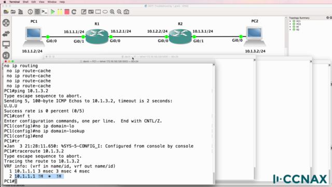Browse security devices sidebar icon

(x=6, y=56)
